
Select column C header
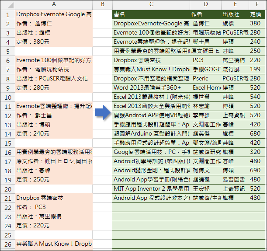tap(151, 4)
